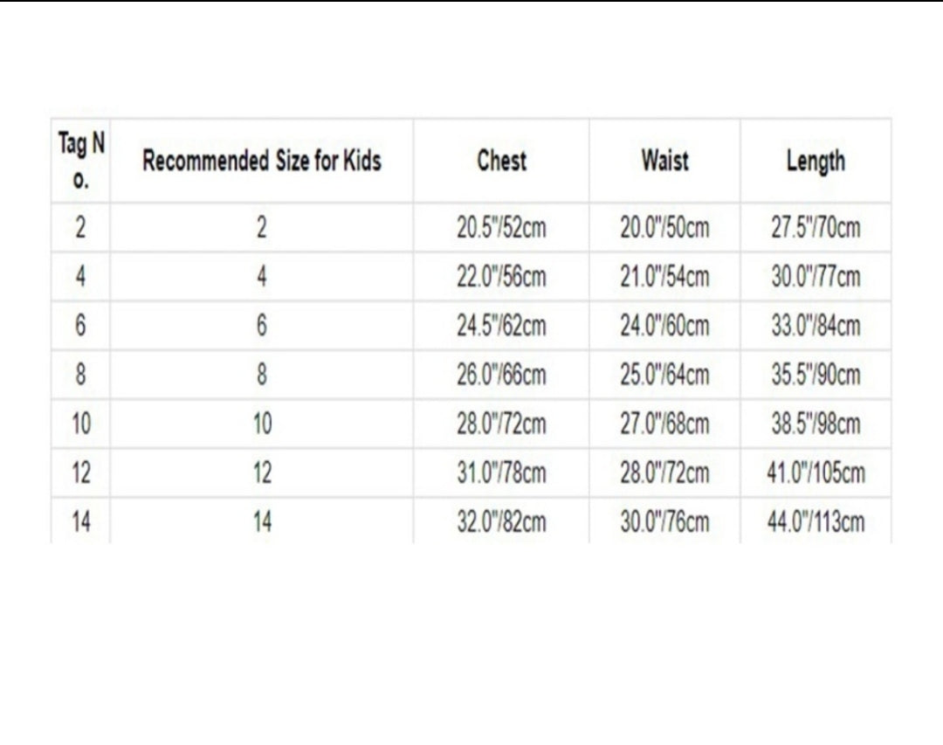943x745 pixels.
Task: Click waist measurement 27.0"/68cm
Action: point(664,424)
